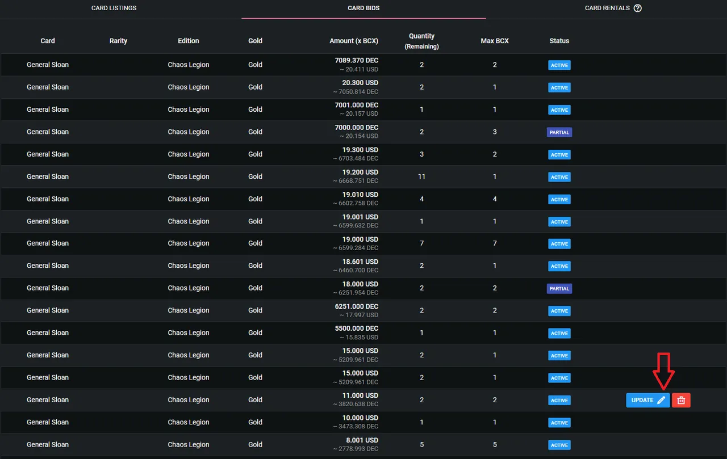Image resolution: width=727 pixels, height=459 pixels.
Task: Click the Active badge on 8.001 USD bid
Action: pyautogui.click(x=559, y=445)
